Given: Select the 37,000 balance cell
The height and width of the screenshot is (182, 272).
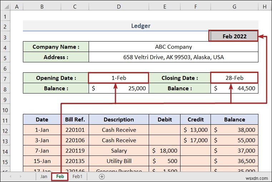Looking at the screenshot, I should 234,150.
